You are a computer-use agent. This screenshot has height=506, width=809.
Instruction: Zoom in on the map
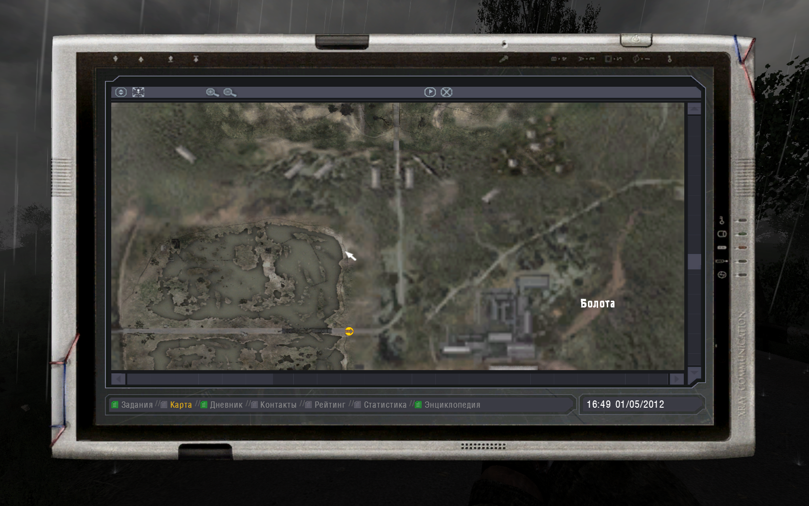(x=212, y=93)
